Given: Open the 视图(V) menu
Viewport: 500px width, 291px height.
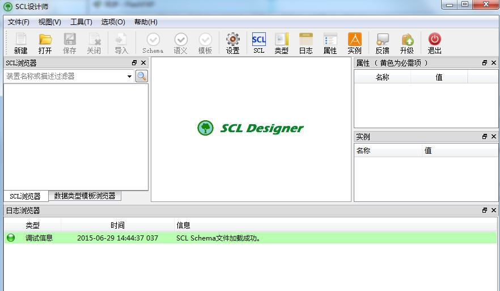Looking at the screenshot, I should [x=49, y=22].
